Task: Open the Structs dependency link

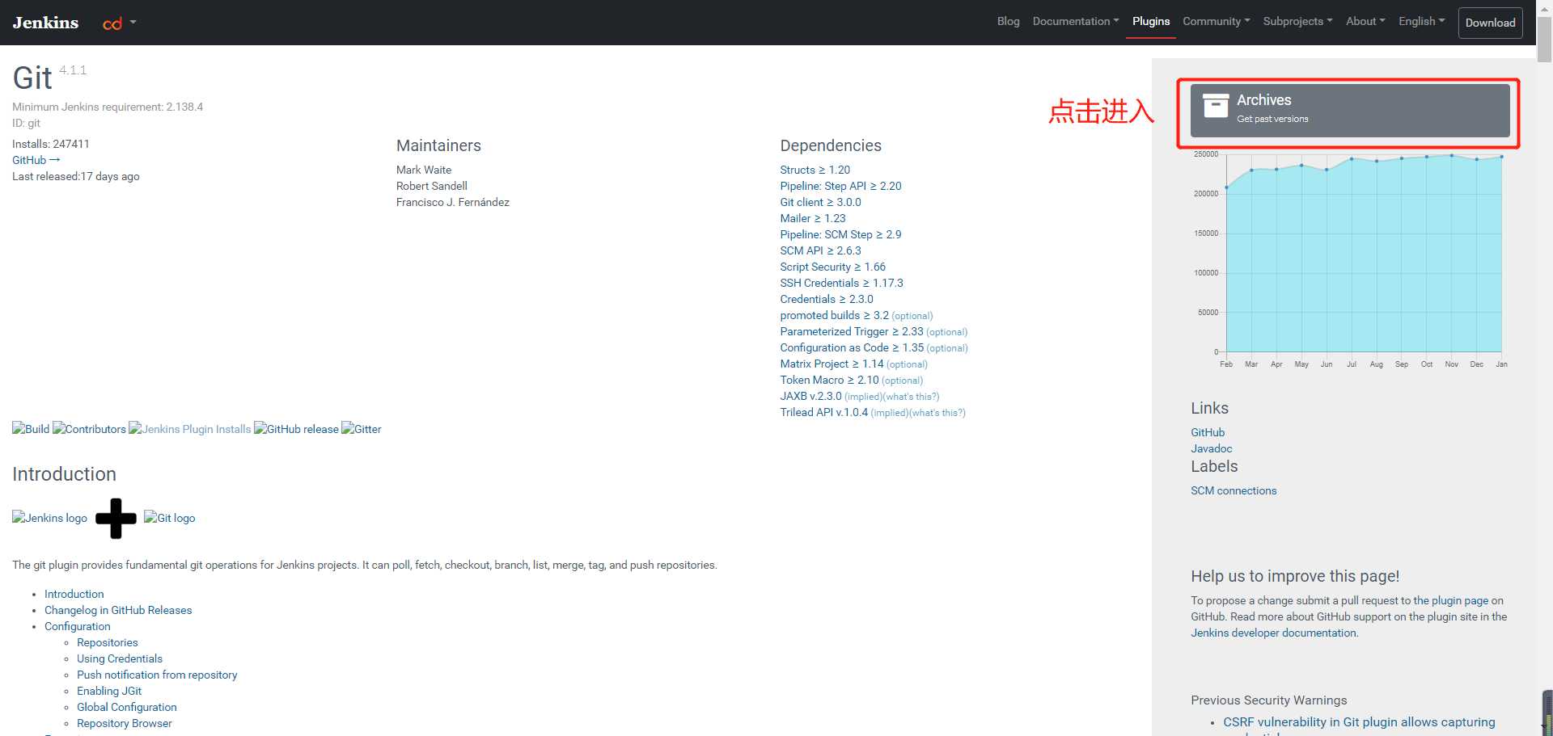Action: pyautogui.click(x=815, y=170)
